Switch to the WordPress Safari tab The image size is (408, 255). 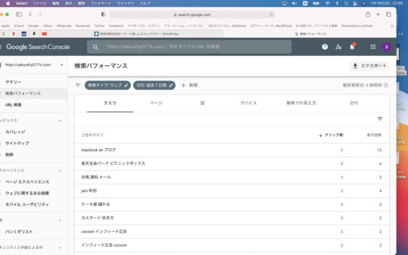coord(136,34)
